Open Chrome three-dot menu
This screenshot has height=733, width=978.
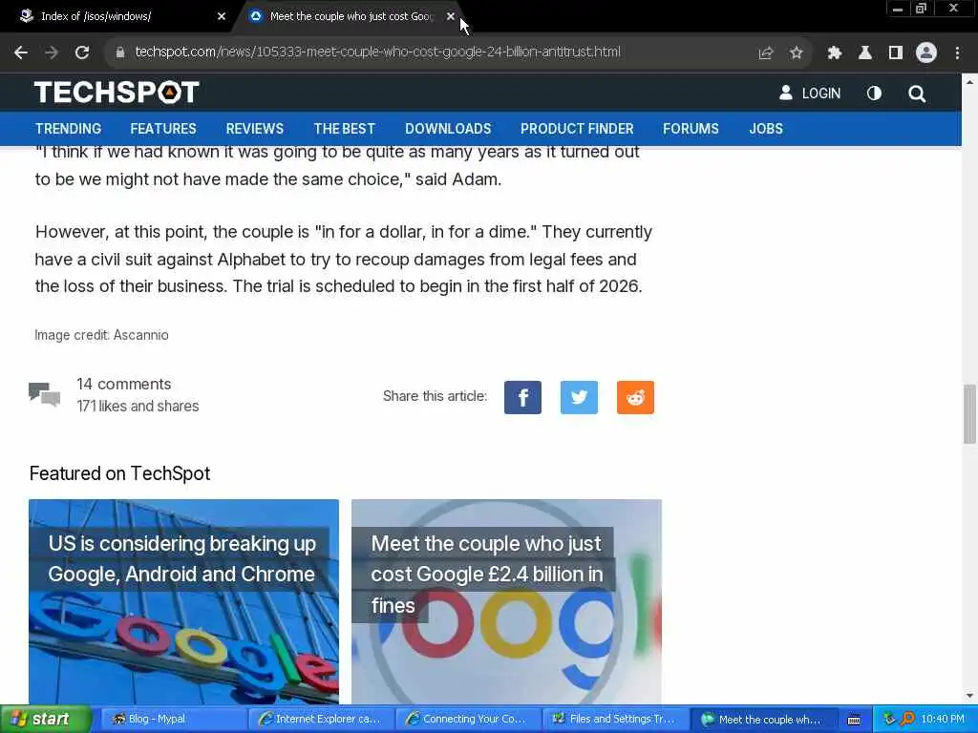(x=957, y=53)
